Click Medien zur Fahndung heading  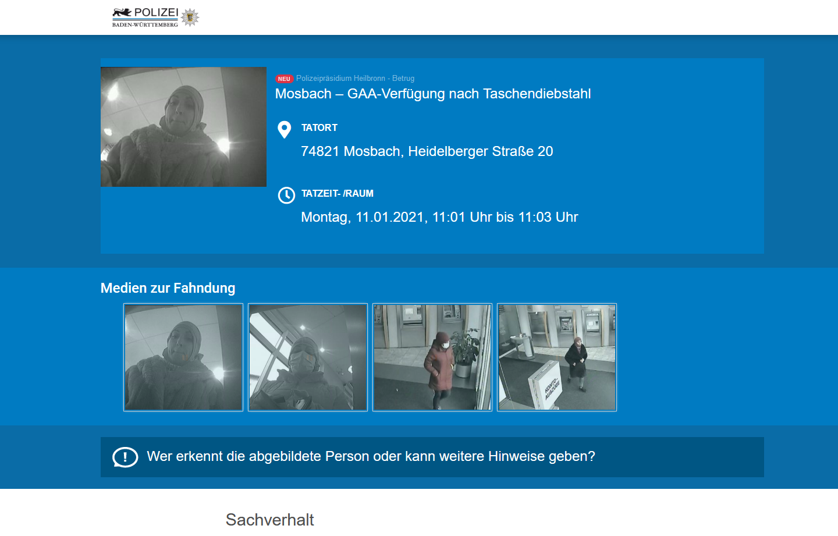pyautogui.click(x=168, y=288)
